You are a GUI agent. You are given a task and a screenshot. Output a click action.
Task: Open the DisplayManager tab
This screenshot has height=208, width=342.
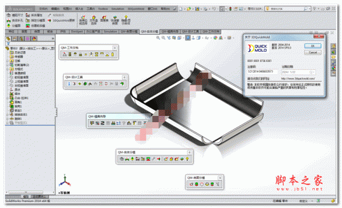[34, 39]
